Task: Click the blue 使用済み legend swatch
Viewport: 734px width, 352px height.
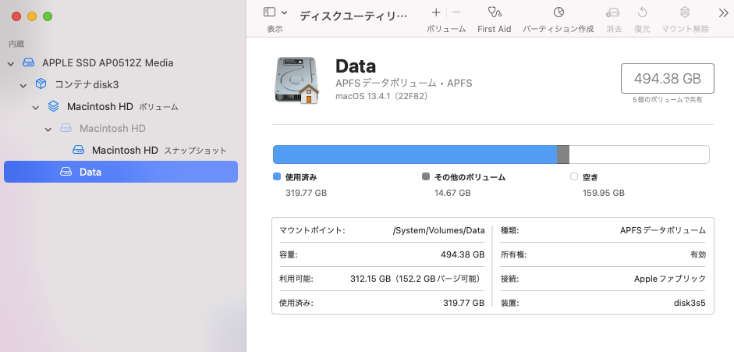Action: click(277, 177)
